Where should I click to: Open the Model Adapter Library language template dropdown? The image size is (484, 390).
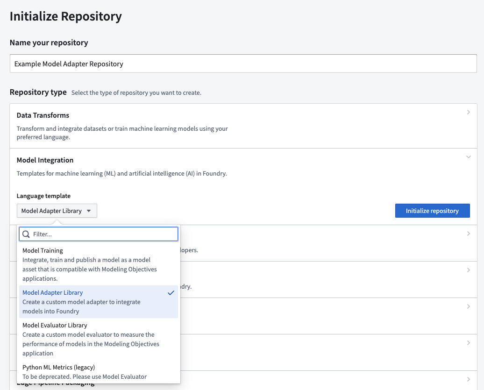(x=57, y=211)
